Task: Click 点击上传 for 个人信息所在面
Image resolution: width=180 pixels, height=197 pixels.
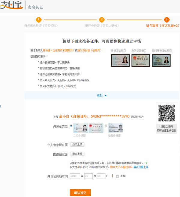Action: point(77,145)
